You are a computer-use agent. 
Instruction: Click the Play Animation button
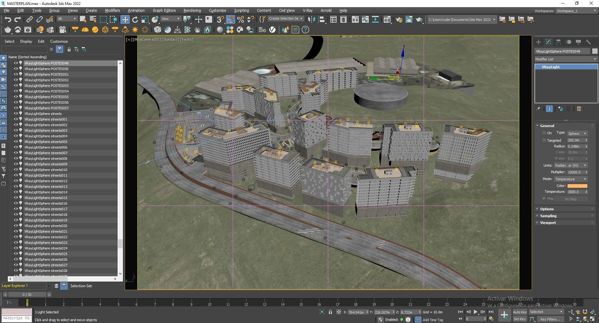[x=475, y=312]
